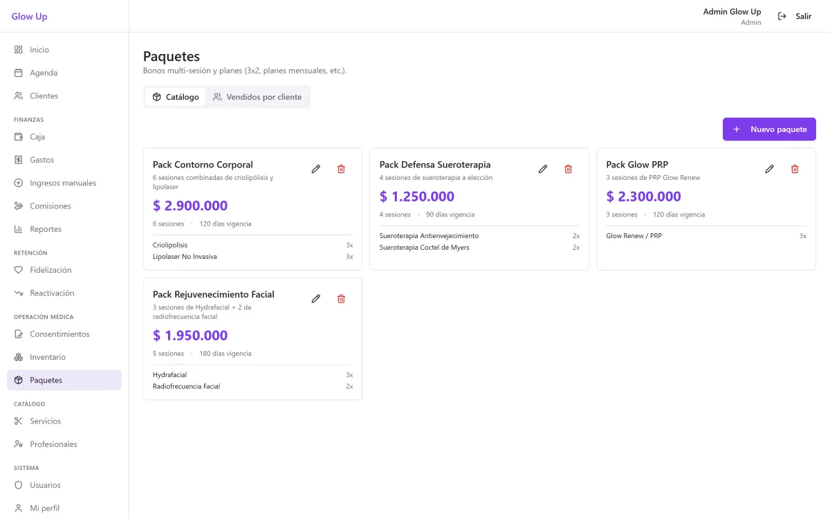Viewport: 830px width, 519px height.
Task: Click the logout arrow icon beside Salir
Action: (782, 16)
